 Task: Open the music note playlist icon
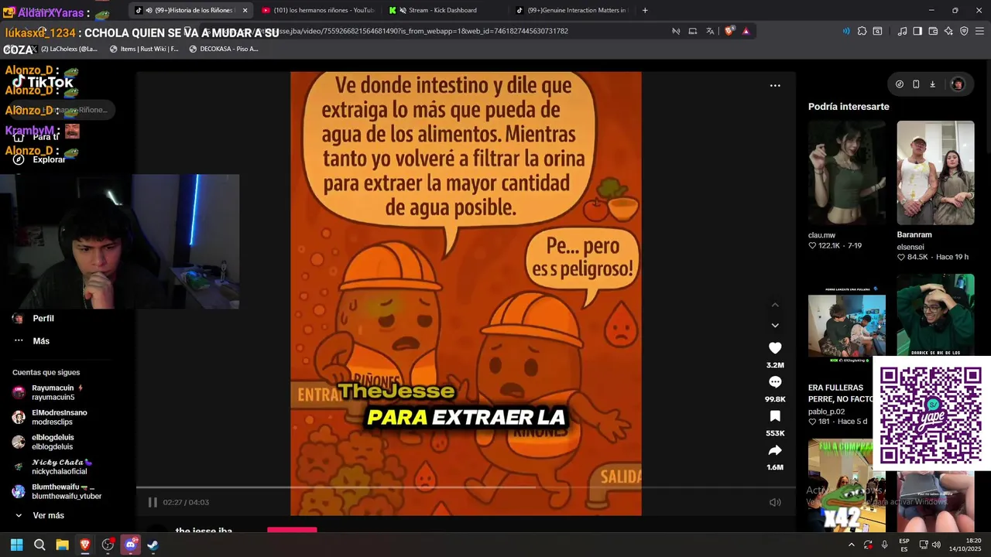(902, 31)
